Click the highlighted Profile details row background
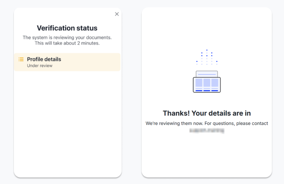Viewport: 284px width, 184px height. pyautogui.click(x=93, y=62)
